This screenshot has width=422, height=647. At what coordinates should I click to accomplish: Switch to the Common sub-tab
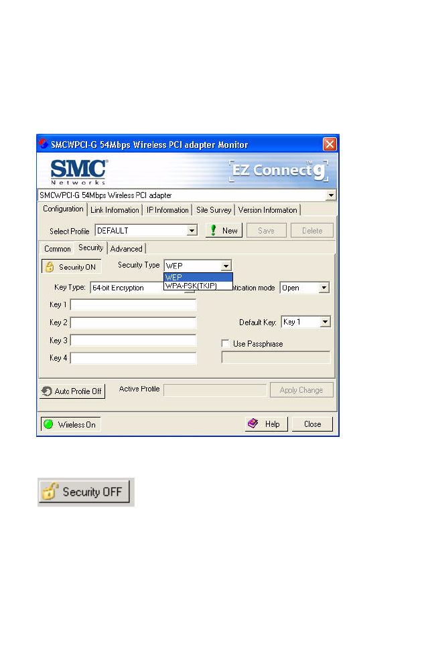coord(58,249)
